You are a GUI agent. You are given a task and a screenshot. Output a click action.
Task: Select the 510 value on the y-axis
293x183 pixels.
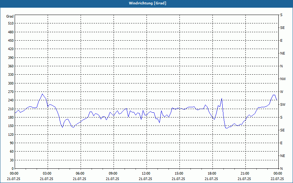click(x=11, y=23)
